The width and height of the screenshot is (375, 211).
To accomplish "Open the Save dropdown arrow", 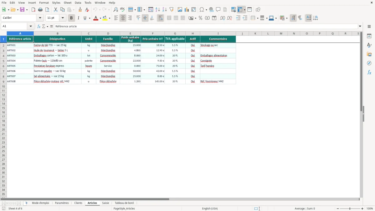I will [x=27, y=10].
